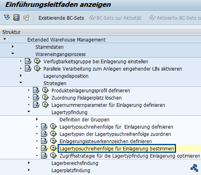Collapse the Lagertypfindung node
This screenshot has height=175, width=201.
[29, 112]
